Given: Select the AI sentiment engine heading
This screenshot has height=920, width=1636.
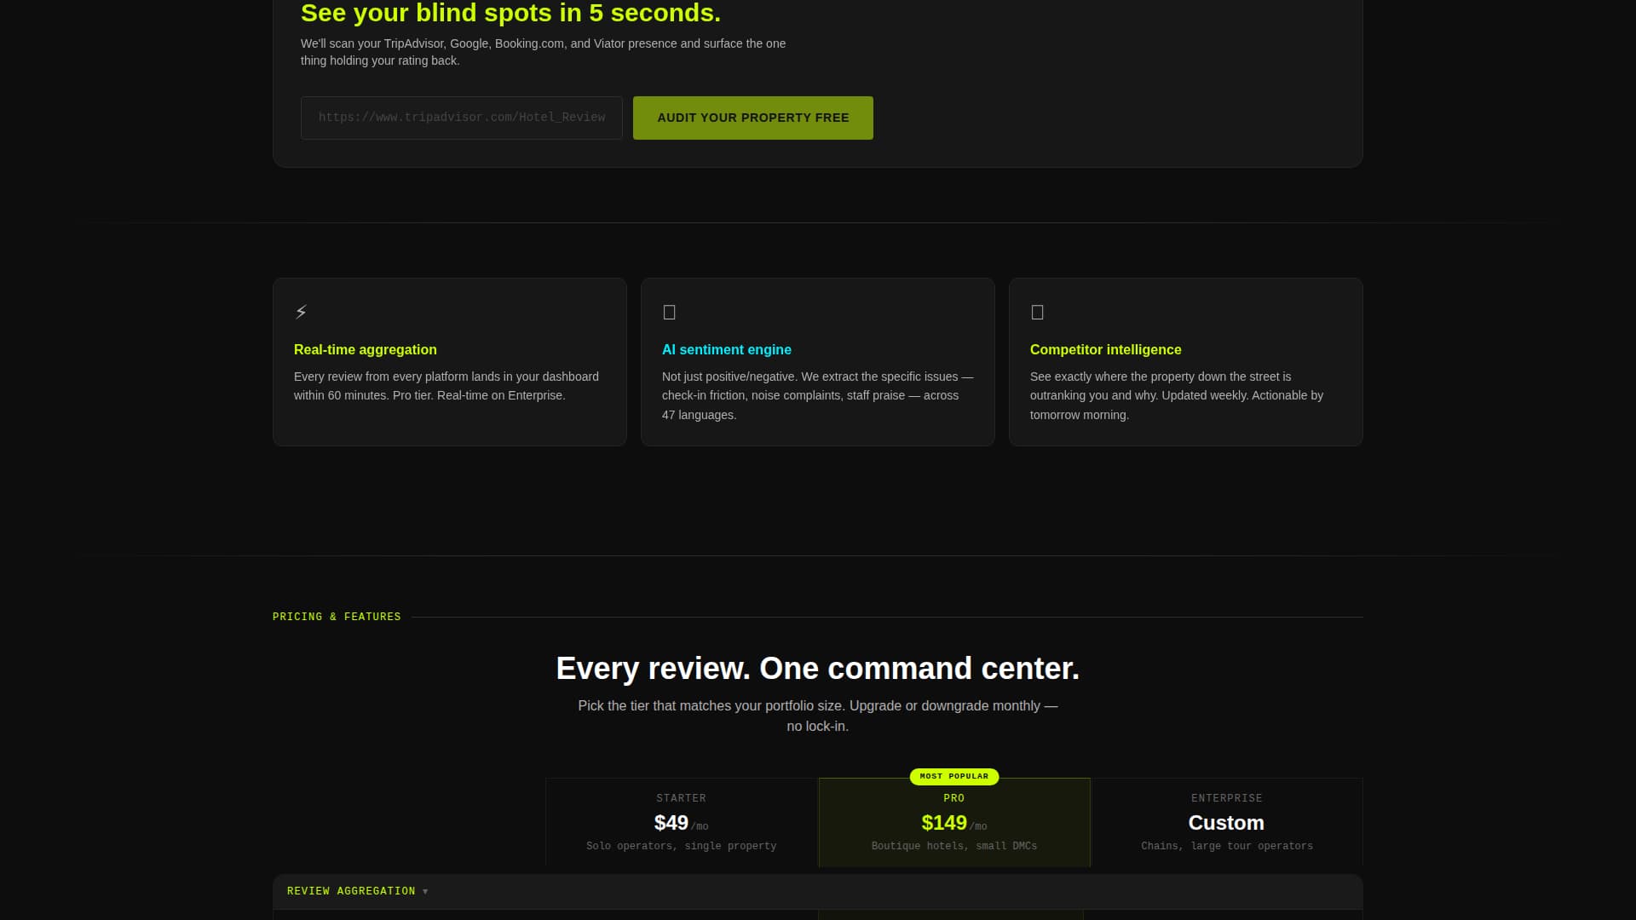Looking at the screenshot, I should pos(726,349).
